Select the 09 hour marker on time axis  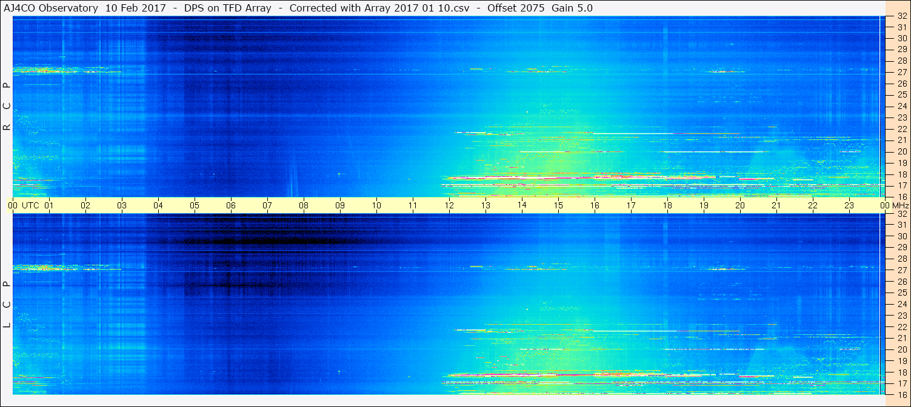[x=340, y=205]
